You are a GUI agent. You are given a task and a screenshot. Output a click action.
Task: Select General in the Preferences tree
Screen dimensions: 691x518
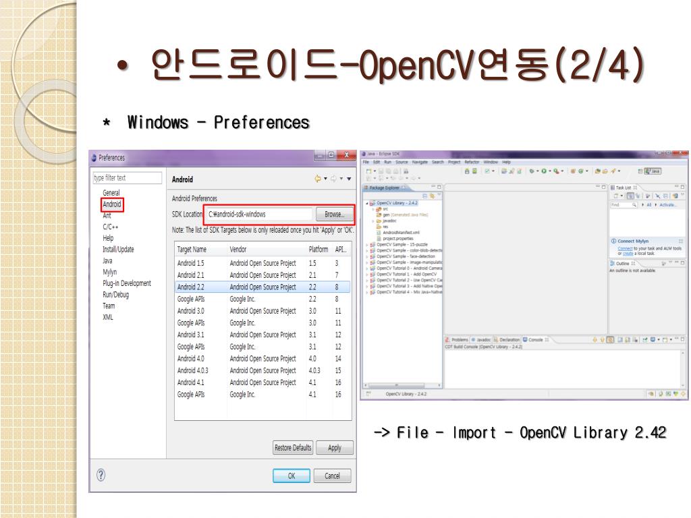coord(111,193)
